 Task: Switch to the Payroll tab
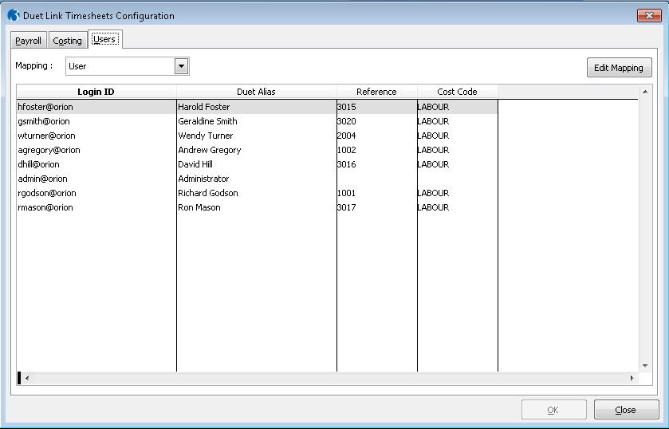tap(28, 41)
